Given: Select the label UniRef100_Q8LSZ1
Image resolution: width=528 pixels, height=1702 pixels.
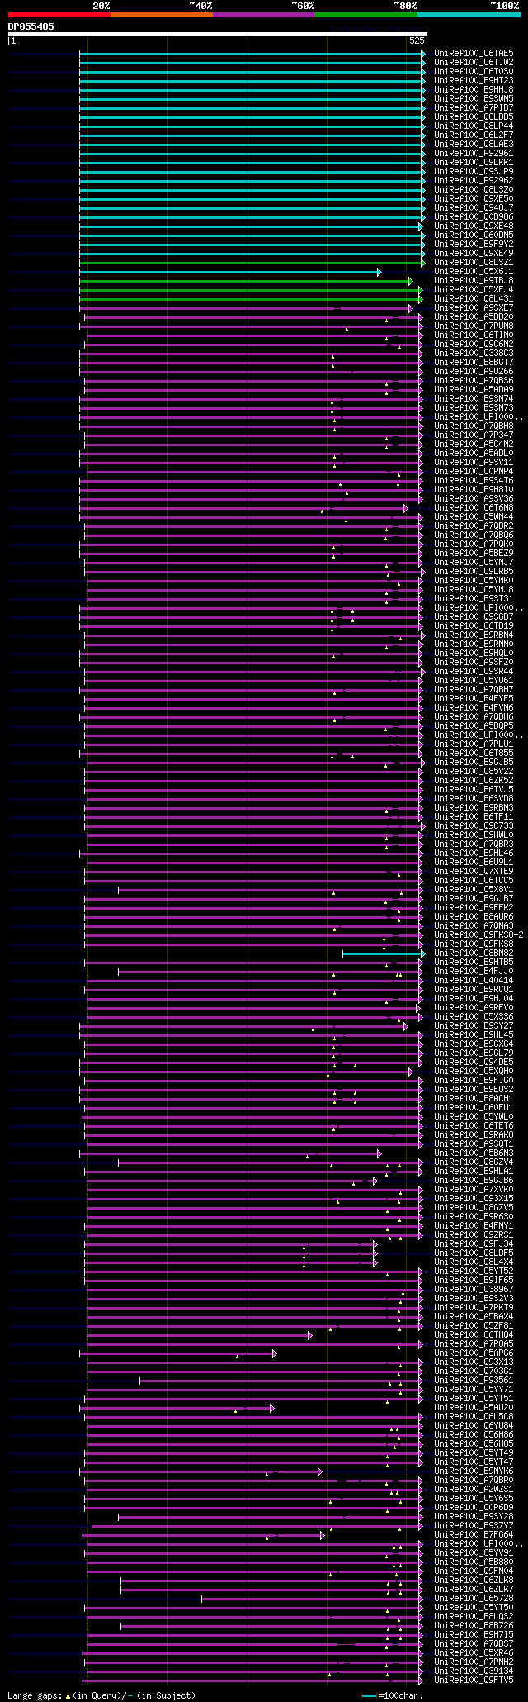Looking at the screenshot, I should (x=474, y=262).
